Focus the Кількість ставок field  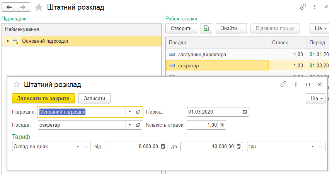point(202,125)
